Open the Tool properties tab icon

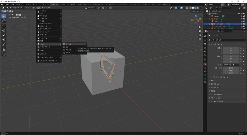point(205,36)
